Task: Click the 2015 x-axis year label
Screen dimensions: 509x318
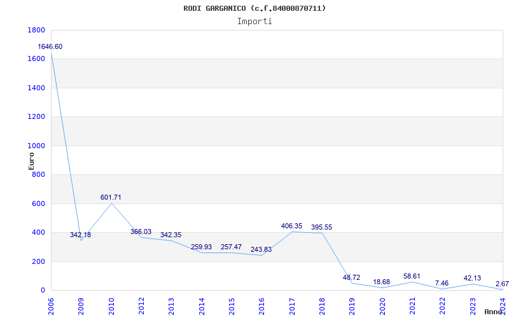Action: click(232, 307)
